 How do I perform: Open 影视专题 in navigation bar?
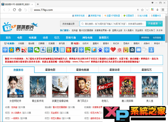click(71, 38)
